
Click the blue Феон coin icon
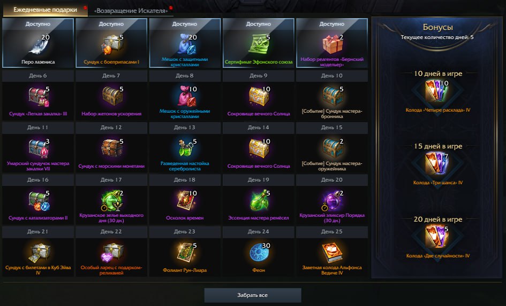(259, 253)
